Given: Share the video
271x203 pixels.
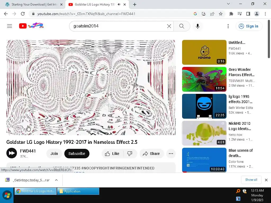Looking at the screenshot, I should click(151, 154).
